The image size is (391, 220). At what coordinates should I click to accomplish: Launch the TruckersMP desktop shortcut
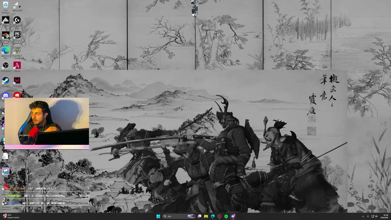pos(17,7)
